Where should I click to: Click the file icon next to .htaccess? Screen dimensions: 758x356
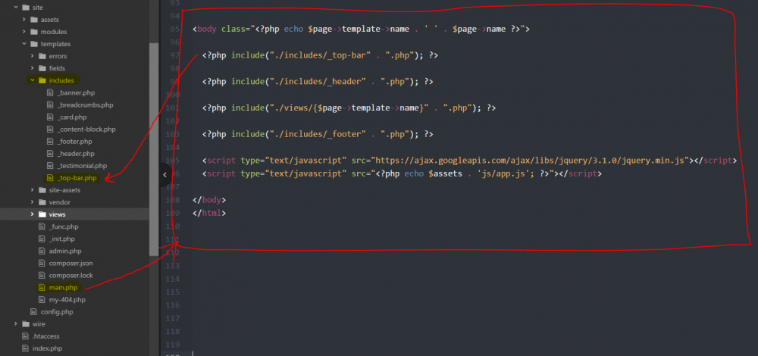point(26,336)
